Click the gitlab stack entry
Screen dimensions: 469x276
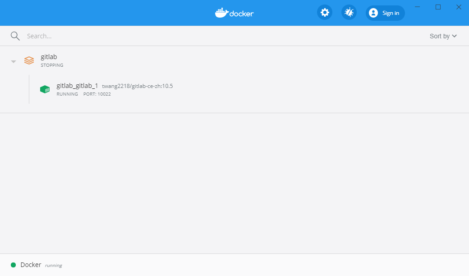coord(49,56)
